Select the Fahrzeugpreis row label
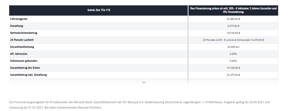 point(19,19)
